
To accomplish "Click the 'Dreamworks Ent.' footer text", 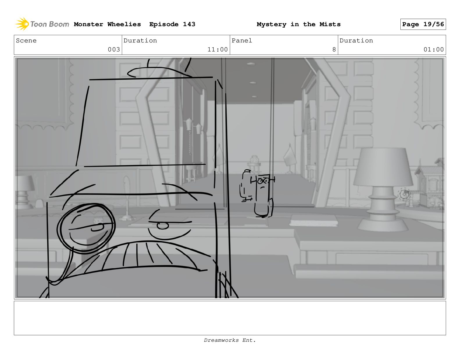I will tap(230, 340).
